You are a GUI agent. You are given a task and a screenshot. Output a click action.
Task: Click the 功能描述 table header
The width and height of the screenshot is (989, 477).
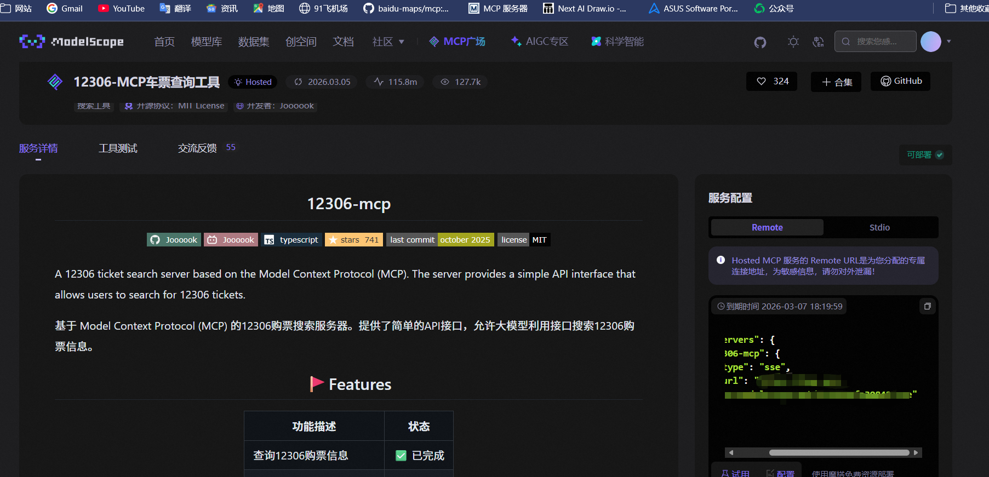pyautogui.click(x=314, y=427)
